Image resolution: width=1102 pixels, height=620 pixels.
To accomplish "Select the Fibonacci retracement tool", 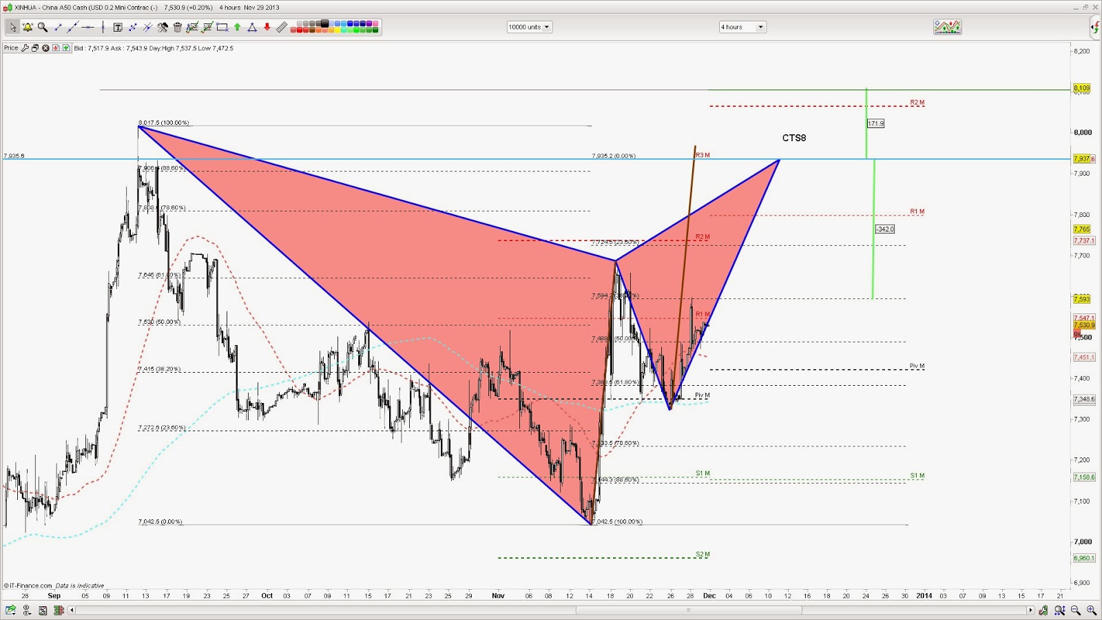I will [x=192, y=28].
